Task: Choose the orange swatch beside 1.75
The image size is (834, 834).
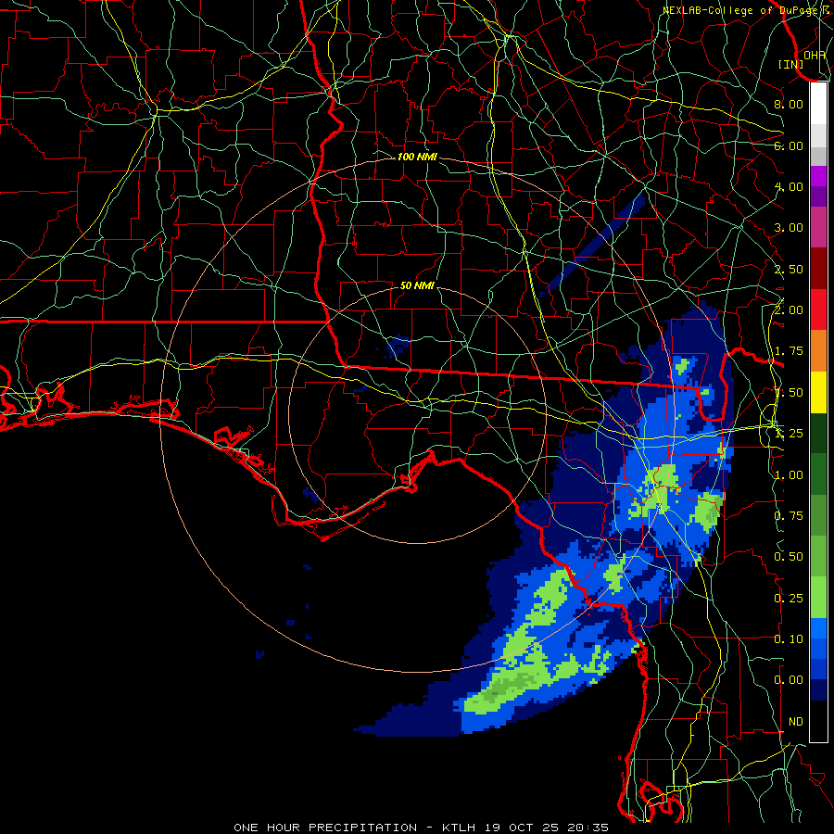Action: [818, 351]
